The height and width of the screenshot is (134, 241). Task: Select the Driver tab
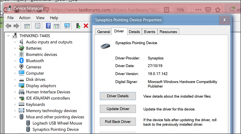tap(119, 31)
